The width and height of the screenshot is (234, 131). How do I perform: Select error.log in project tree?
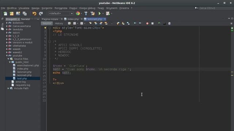click(x=20, y=82)
